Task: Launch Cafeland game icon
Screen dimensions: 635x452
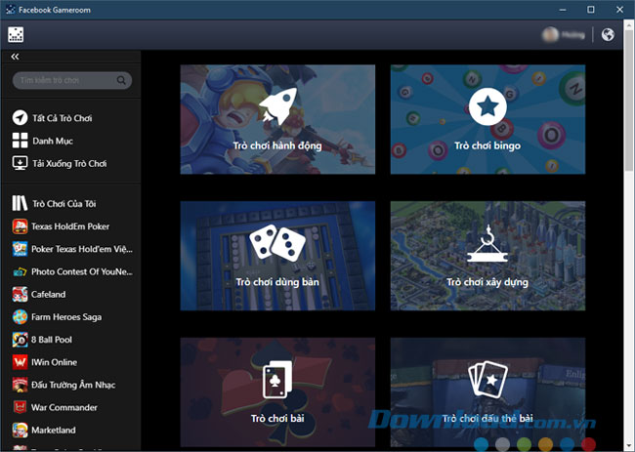Action: [20, 294]
